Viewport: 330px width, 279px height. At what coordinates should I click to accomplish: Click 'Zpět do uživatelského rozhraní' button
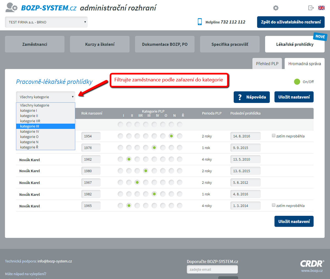pos(291,22)
